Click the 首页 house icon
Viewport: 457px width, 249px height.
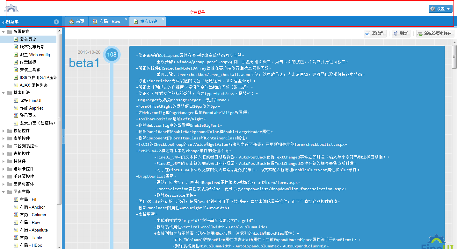72,21
